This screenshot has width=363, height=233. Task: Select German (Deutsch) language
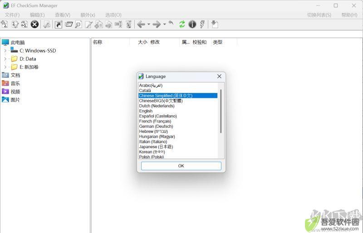[156, 126]
